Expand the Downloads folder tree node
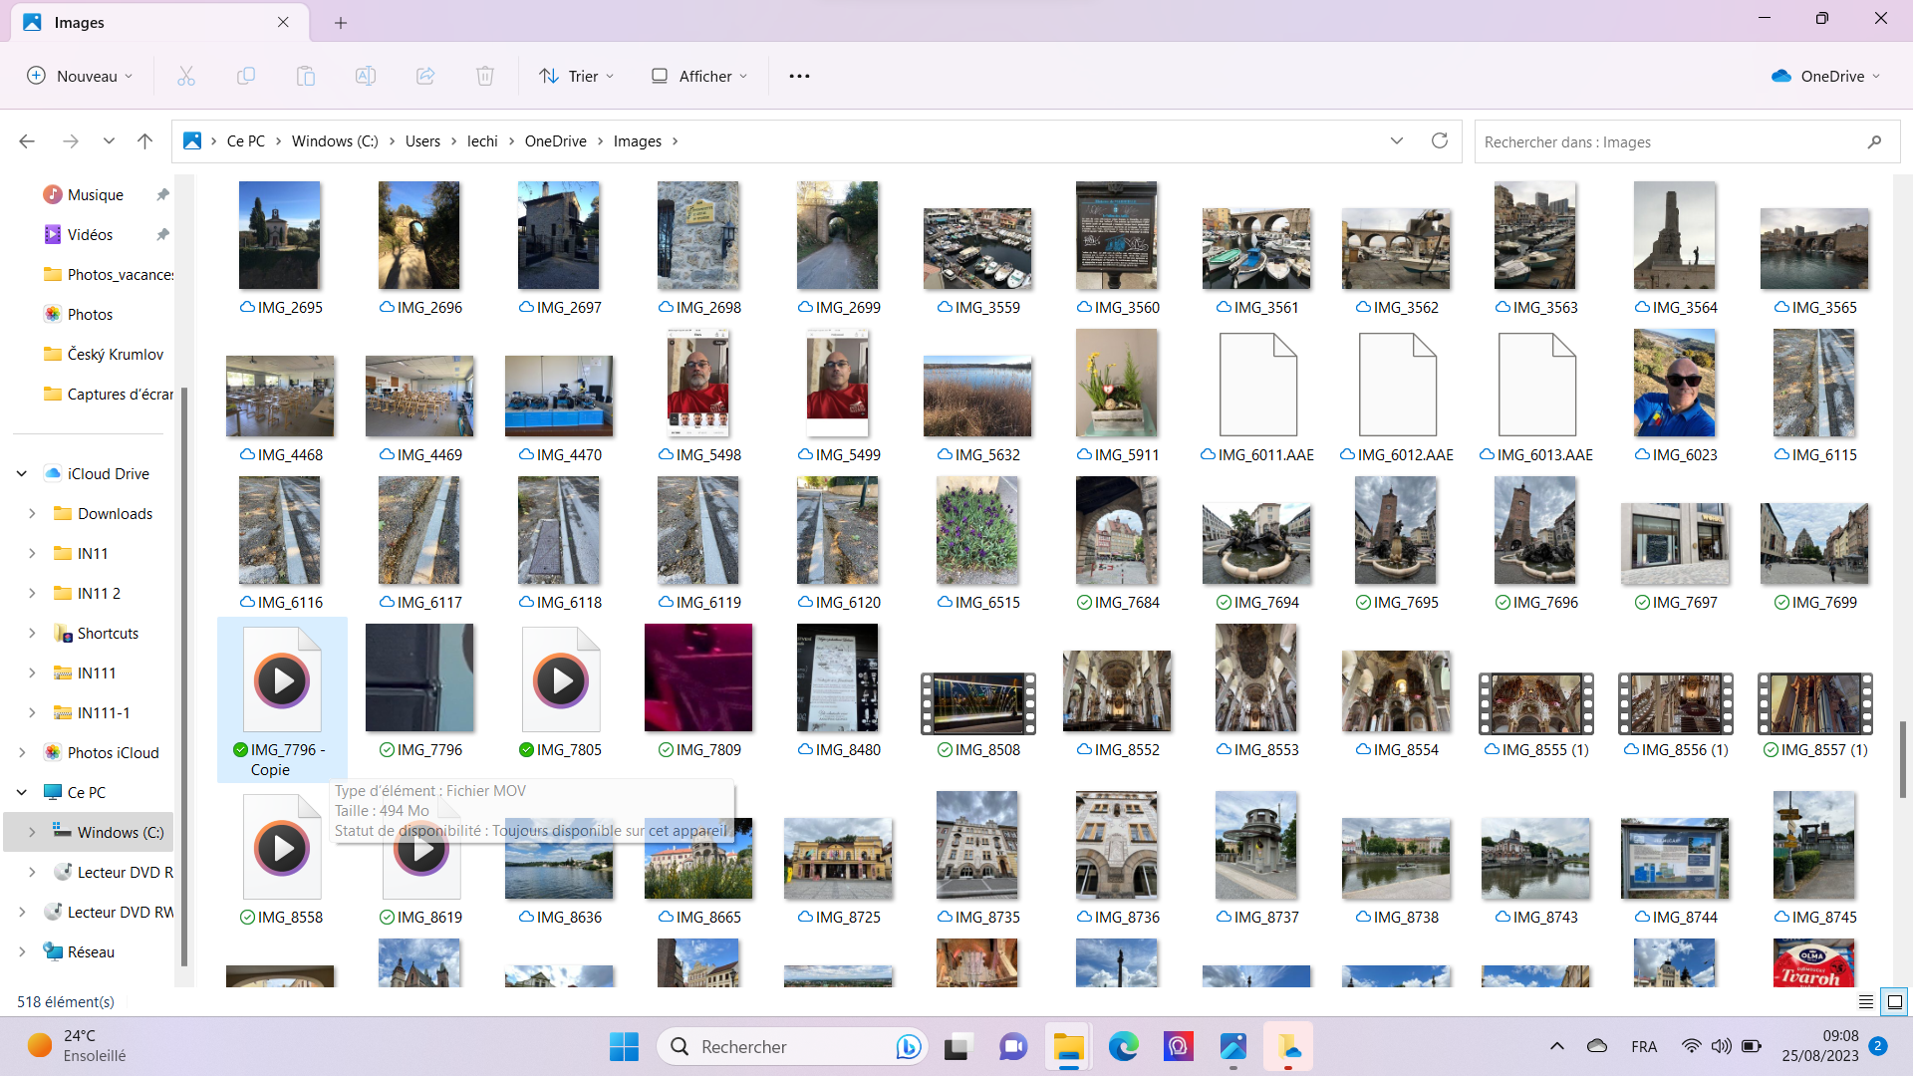This screenshot has width=1913, height=1076. (32, 514)
